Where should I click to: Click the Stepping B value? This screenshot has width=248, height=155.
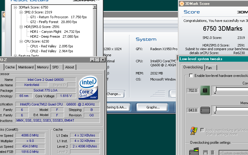point(92,110)
